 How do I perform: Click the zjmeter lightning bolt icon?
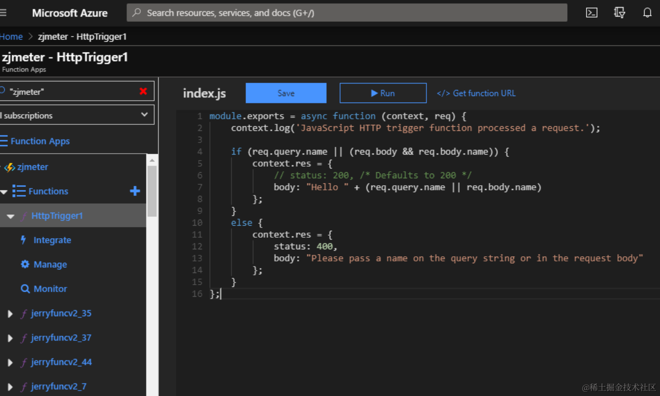click(9, 167)
